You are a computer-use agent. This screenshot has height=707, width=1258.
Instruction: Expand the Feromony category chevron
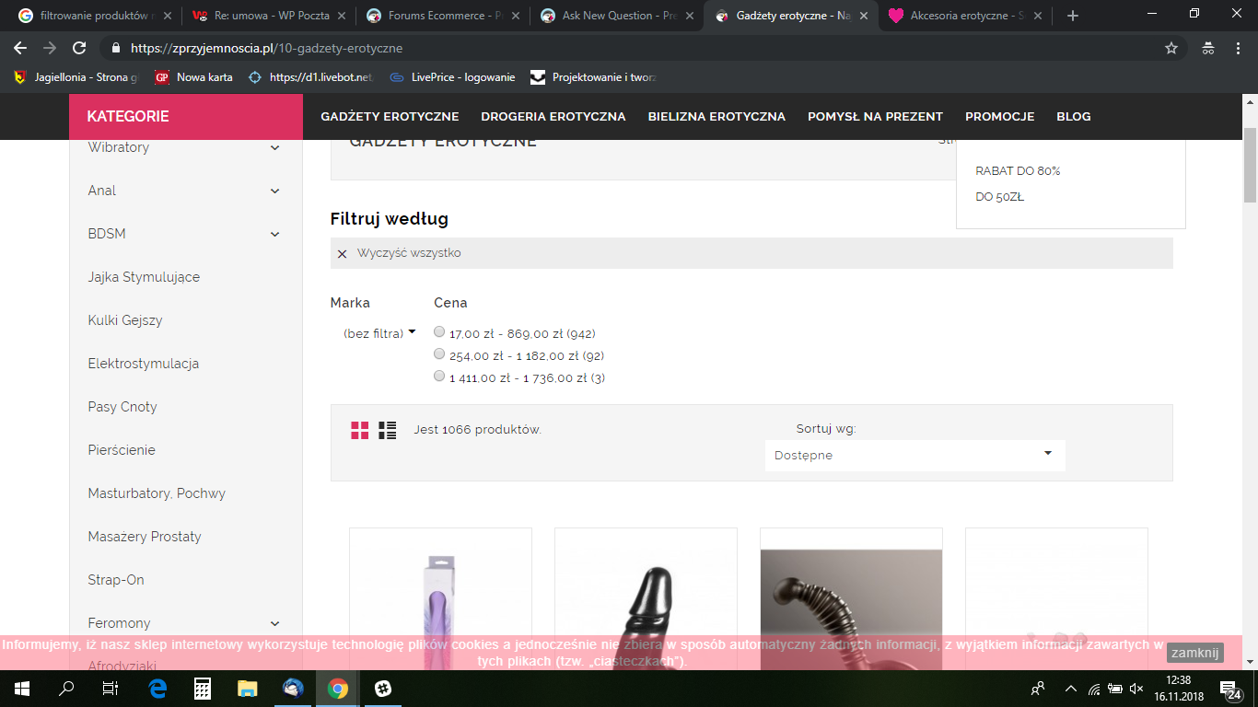point(274,623)
